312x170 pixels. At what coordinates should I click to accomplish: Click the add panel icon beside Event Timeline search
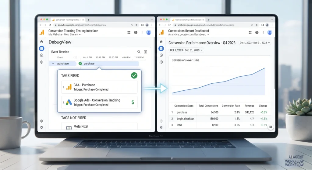coord(145,52)
